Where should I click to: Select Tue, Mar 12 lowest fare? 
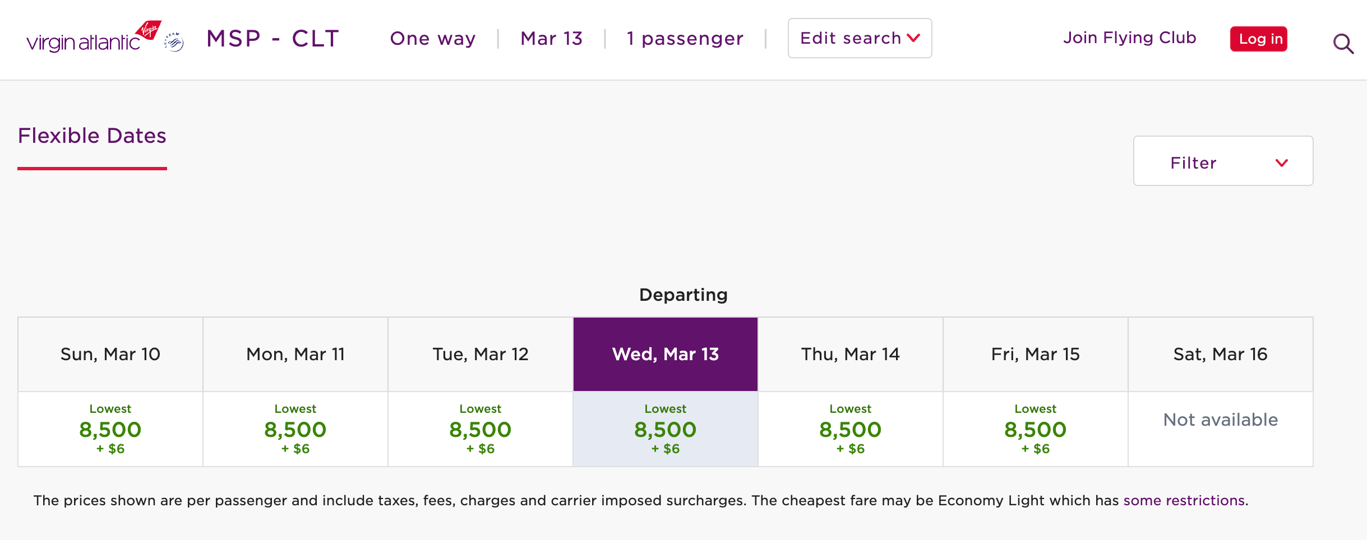480,429
